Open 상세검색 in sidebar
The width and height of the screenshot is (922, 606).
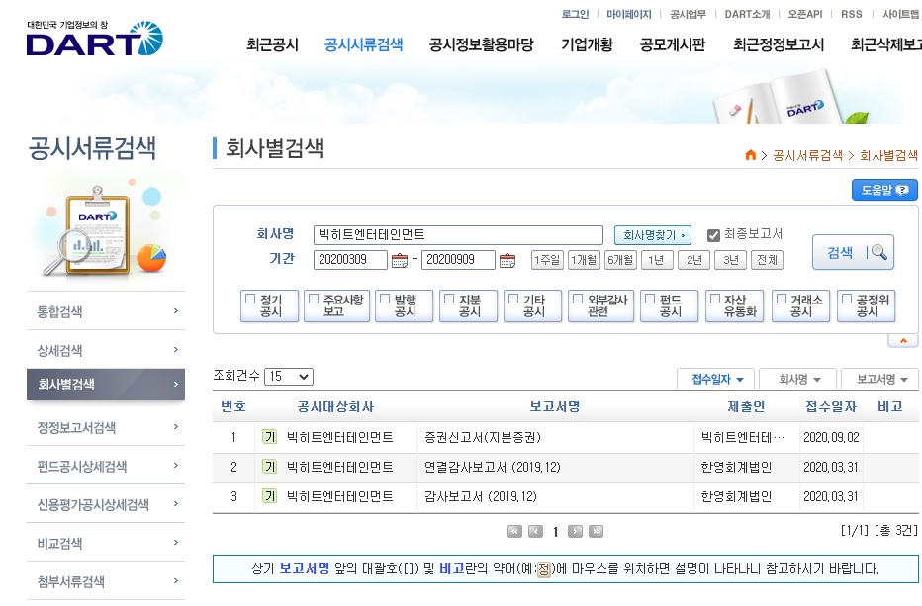click(x=106, y=350)
